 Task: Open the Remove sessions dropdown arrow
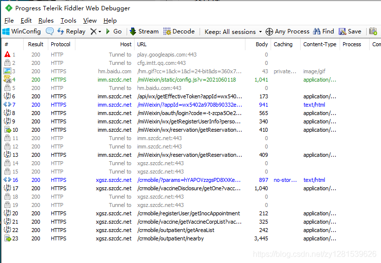tap(100, 32)
